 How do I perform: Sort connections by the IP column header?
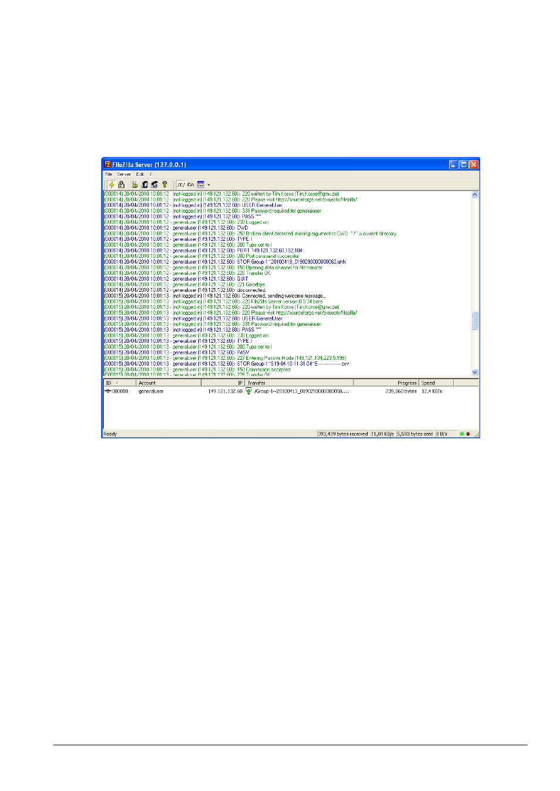pos(223,383)
